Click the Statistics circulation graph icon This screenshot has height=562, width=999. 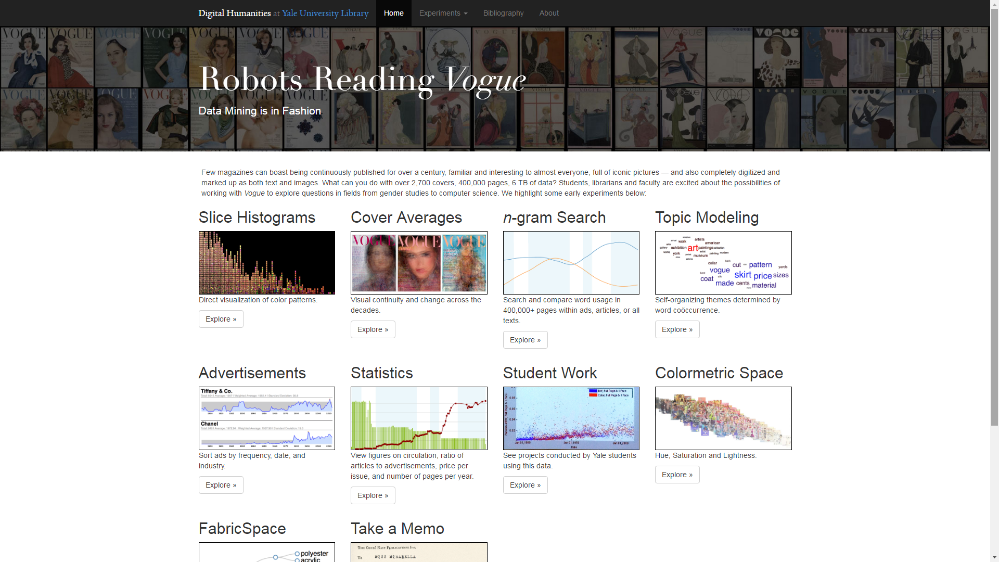point(418,418)
